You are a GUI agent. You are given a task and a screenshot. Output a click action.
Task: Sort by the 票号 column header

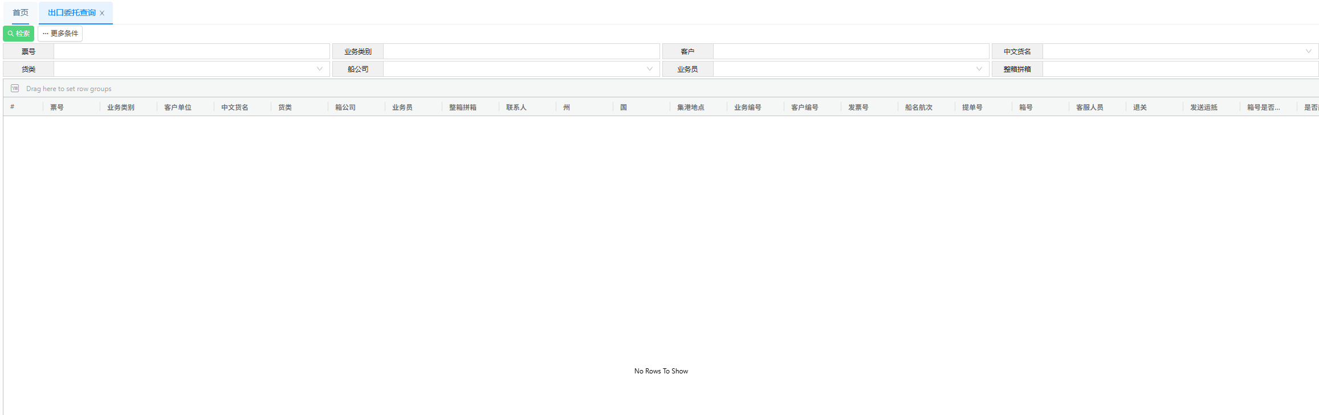coord(57,107)
